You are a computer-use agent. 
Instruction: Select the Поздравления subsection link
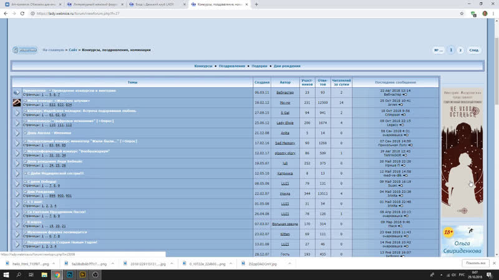(231, 66)
